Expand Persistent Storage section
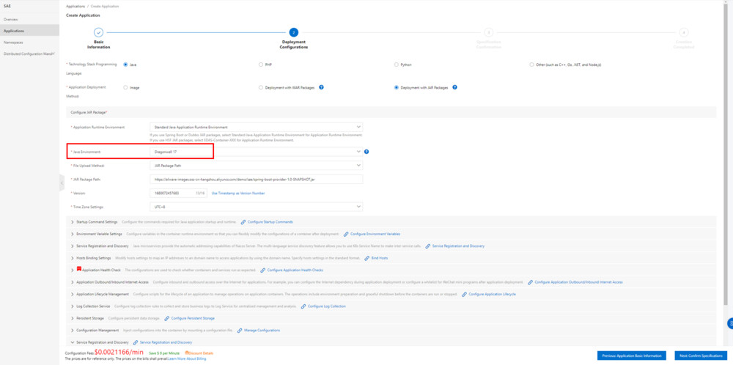This screenshot has width=733, height=365. (x=73, y=318)
